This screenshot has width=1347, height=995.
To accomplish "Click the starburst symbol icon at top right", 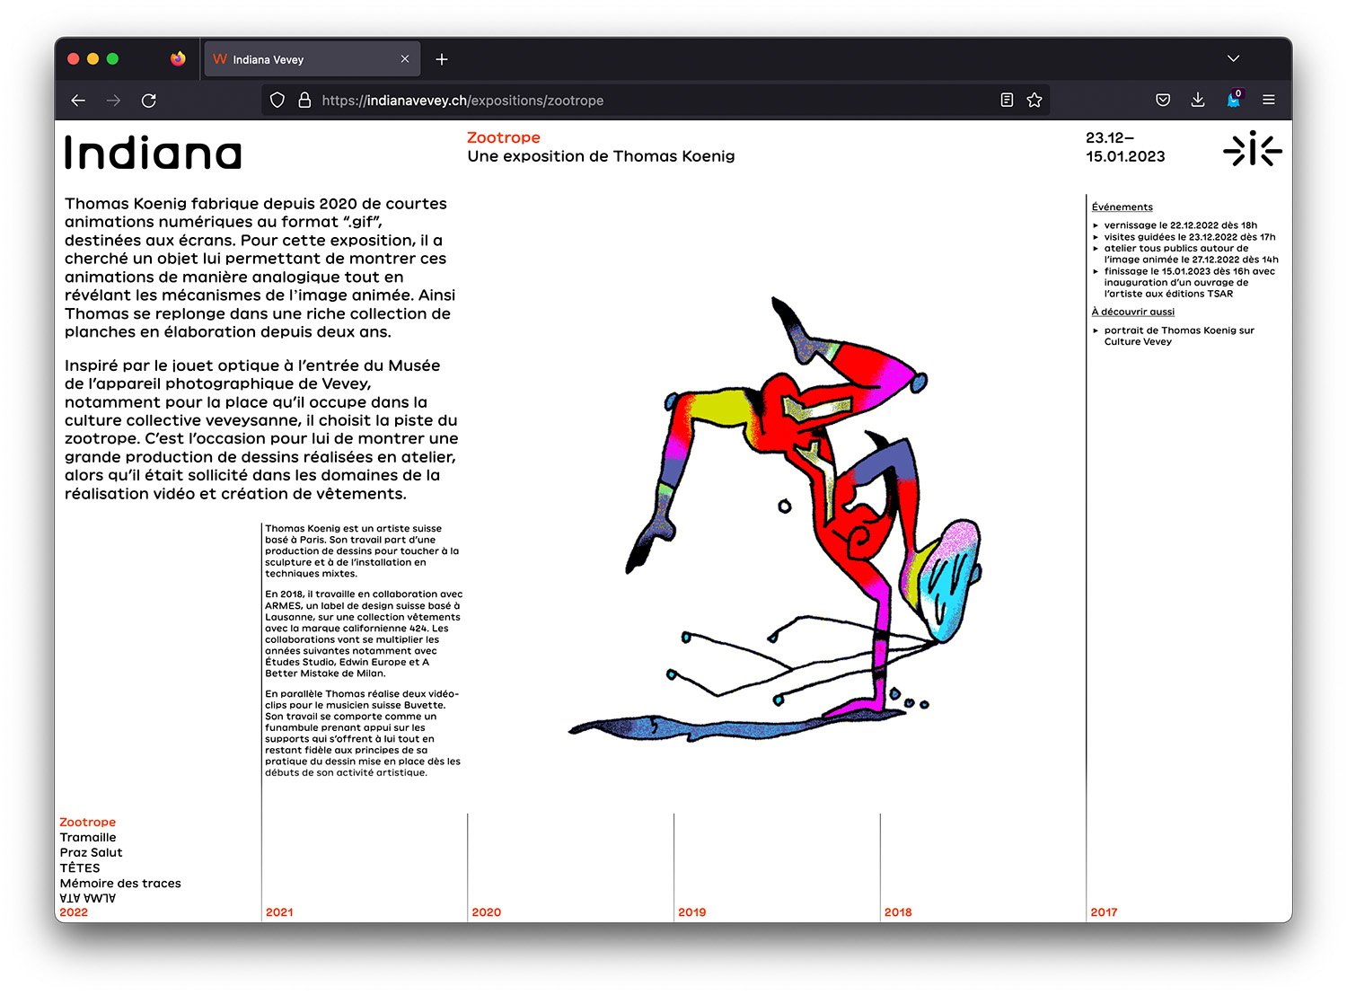I will tap(1252, 149).
